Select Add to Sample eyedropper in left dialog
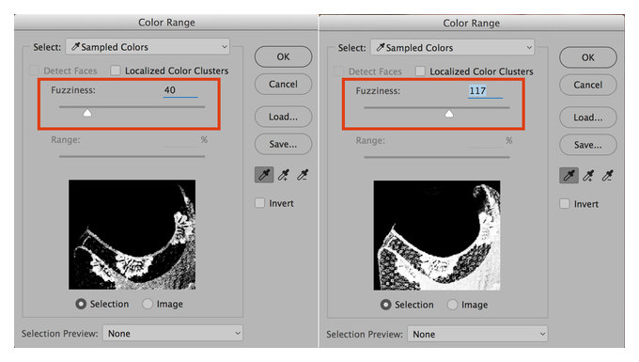Screen dimensions: 639x362 pos(284,175)
